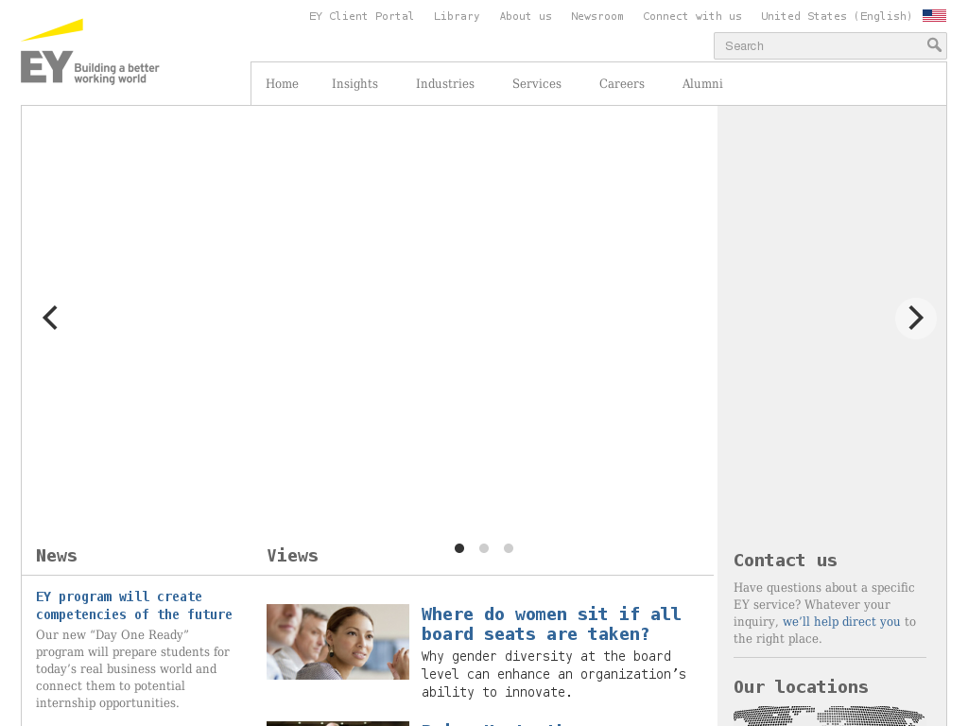This screenshot has height=726, width=968.
Task: Open the Home nav tab
Action: click(x=282, y=83)
